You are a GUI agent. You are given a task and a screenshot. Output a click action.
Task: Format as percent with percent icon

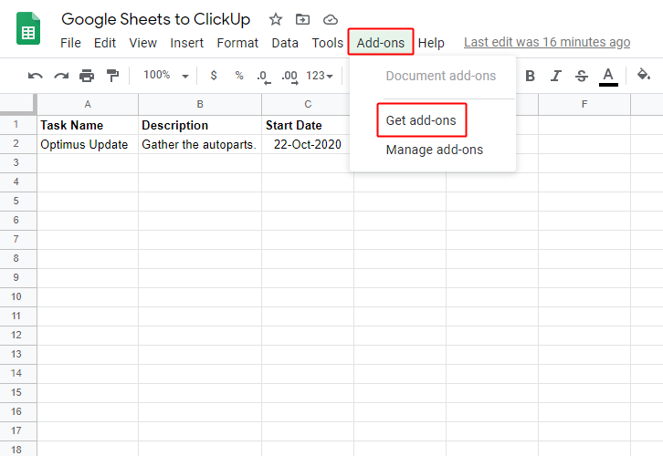(239, 76)
